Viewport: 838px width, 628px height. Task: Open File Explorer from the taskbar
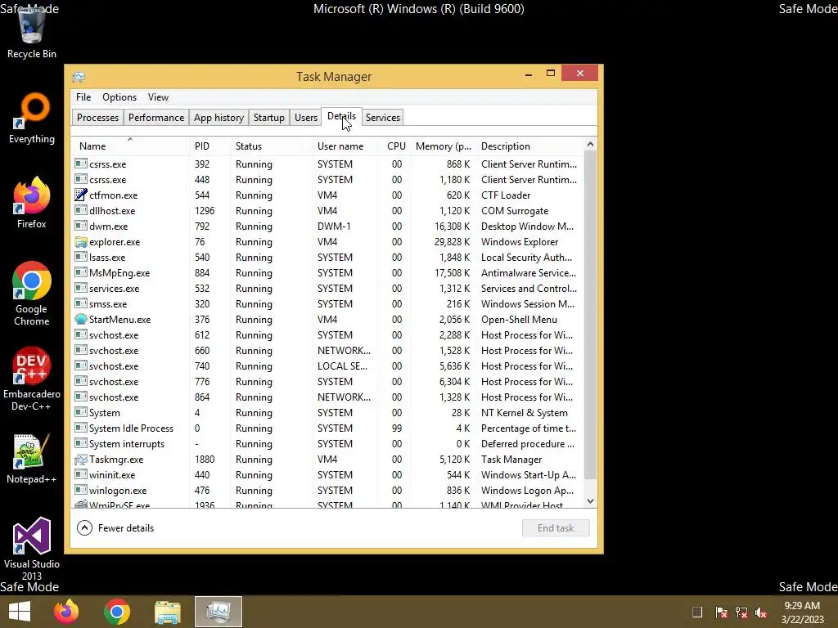pyautogui.click(x=168, y=612)
